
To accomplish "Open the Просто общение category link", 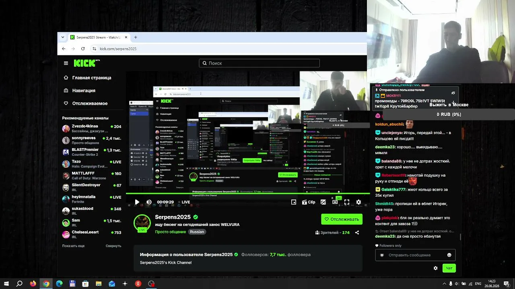I will point(171,232).
